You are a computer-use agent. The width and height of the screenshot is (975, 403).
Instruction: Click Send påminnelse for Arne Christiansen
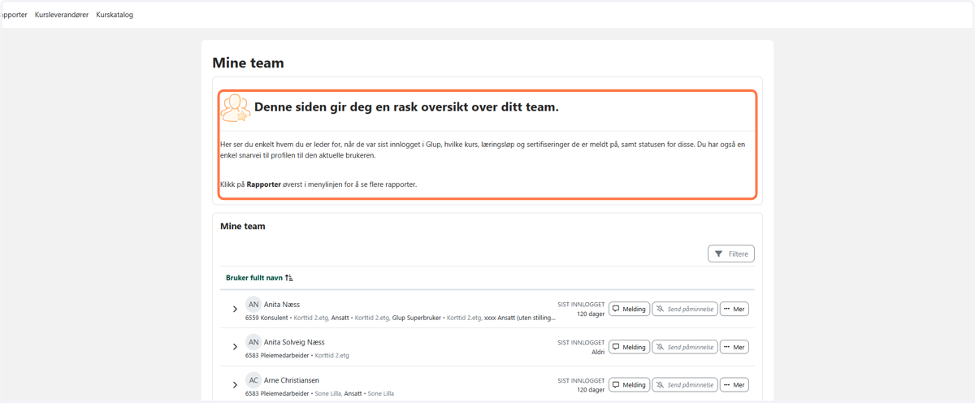685,384
